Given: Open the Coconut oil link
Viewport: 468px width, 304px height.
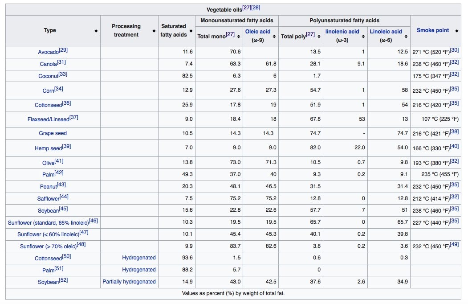Looking at the screenshot, I should [49, 76].
